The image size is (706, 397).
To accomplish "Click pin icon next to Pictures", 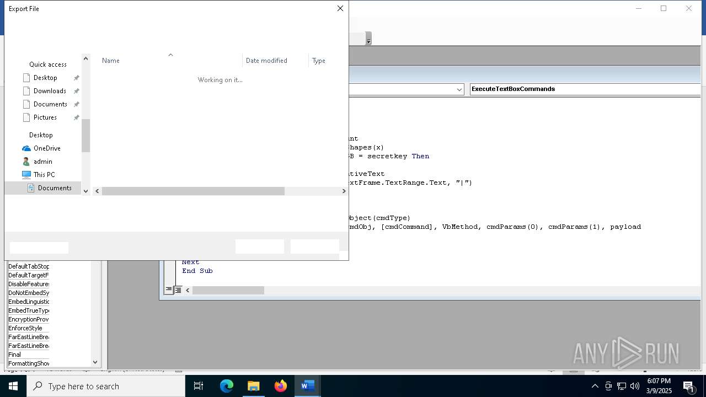I will point(77,117).
